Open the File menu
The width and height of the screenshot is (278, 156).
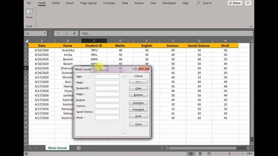pyautogui.click(x=29, y=3)
